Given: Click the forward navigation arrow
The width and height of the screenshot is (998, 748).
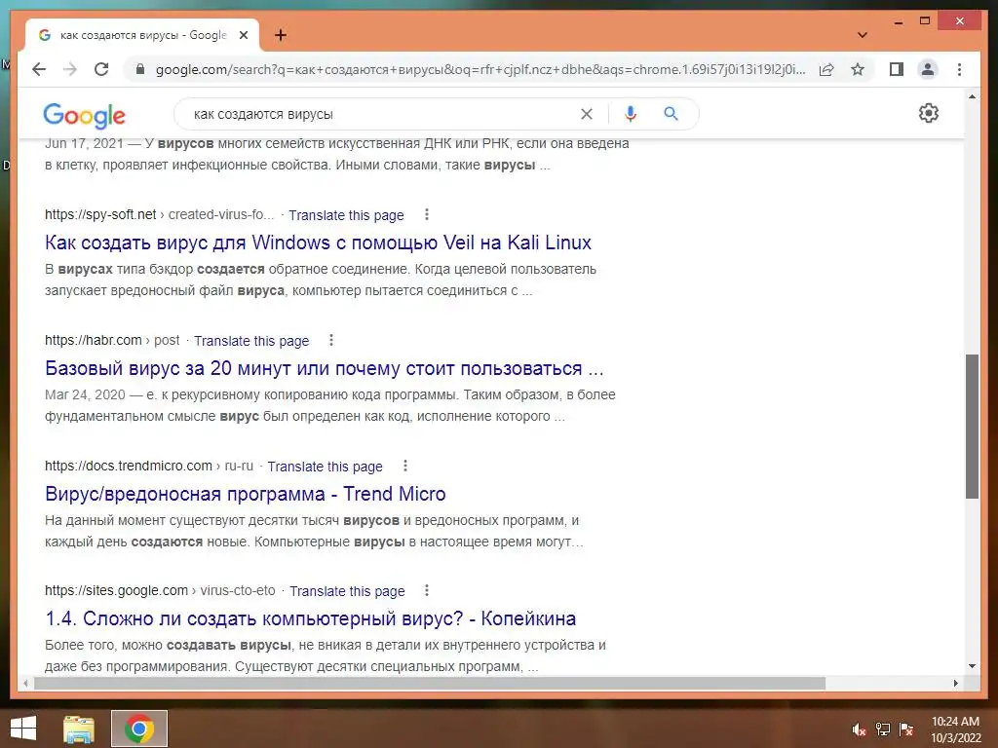Looking at the screenshot, I should (70, 69).
